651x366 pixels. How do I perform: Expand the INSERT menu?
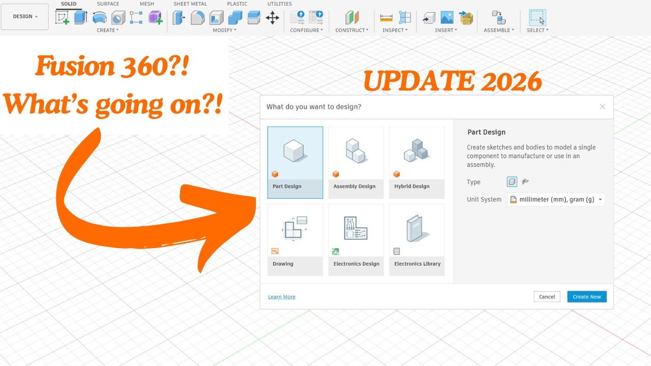pyautogui.click(x=446, y=30)
